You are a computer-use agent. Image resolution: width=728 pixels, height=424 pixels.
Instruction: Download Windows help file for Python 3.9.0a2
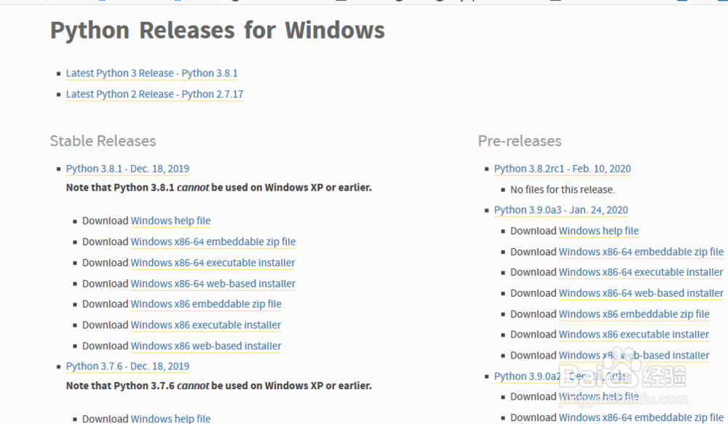click(x=598, y=396)
